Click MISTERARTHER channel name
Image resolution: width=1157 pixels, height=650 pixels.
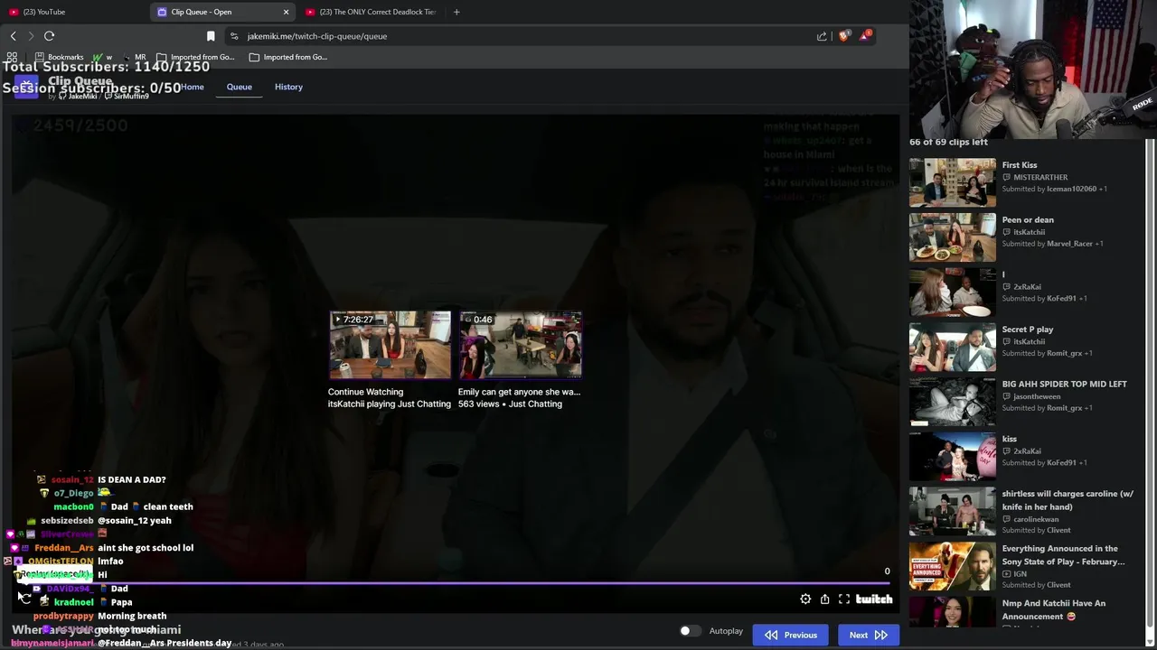(1040, 178)
